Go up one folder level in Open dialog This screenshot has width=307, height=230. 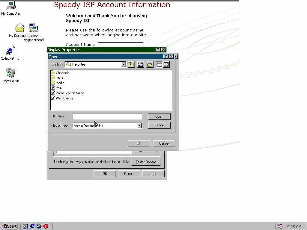click(131, 65)
